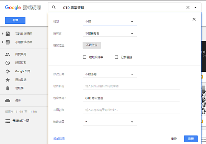206x144 pixels.
Task: Click the blue 搜尋 button
Action: pos(191,139)
